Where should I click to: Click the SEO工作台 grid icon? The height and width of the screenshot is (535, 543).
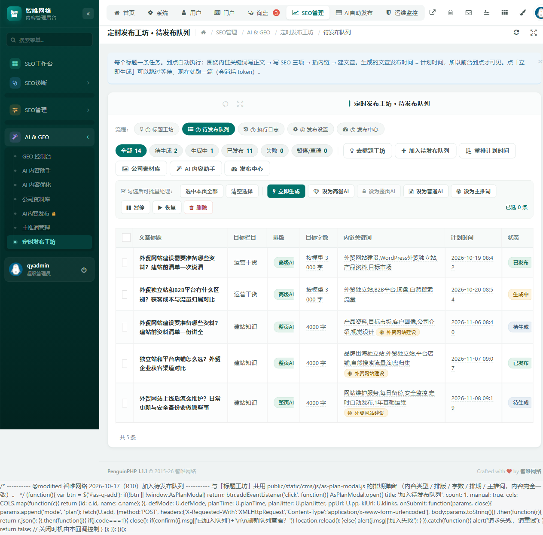(x=15, y=64)
